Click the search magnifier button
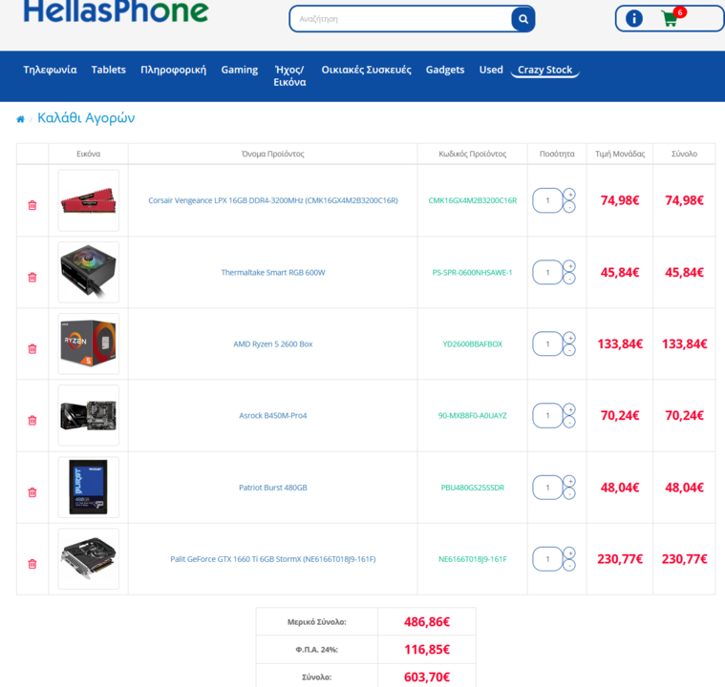The image size is (725, 687). tap(522, 19)
